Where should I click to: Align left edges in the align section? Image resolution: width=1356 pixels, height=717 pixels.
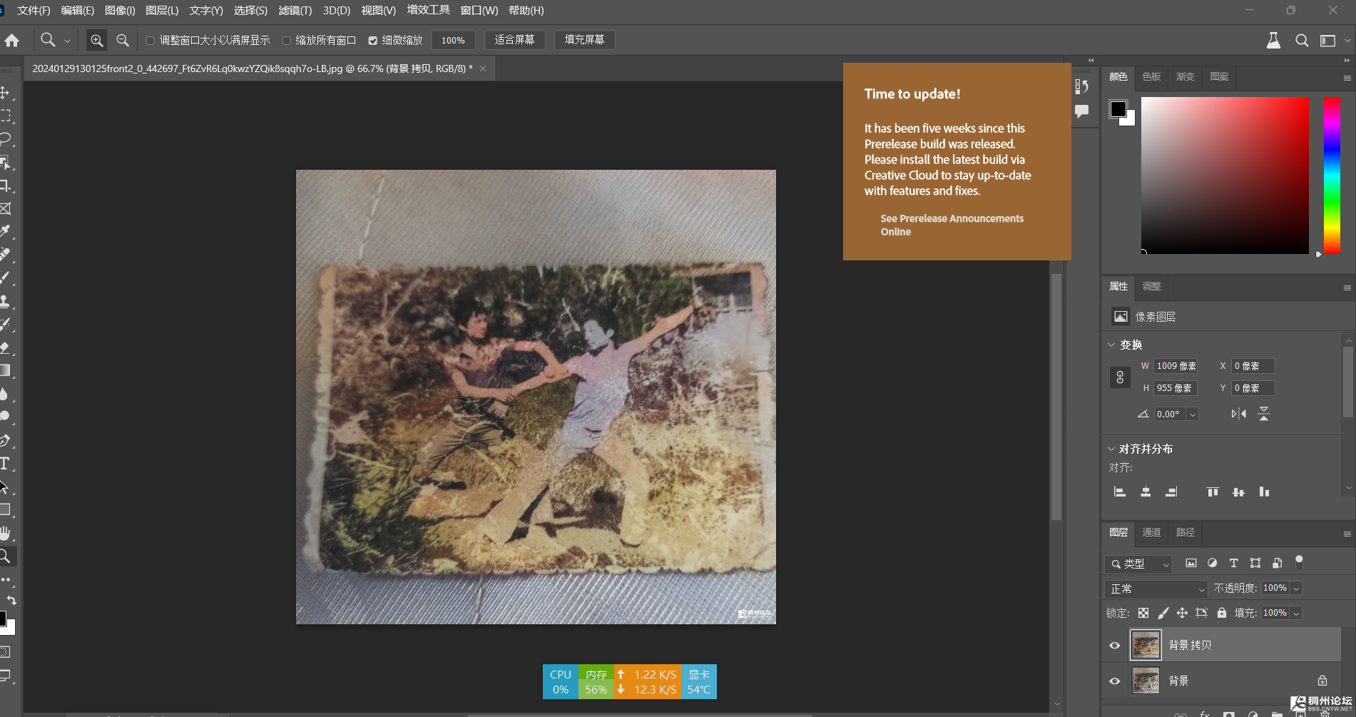click(x=1120, y=492)
